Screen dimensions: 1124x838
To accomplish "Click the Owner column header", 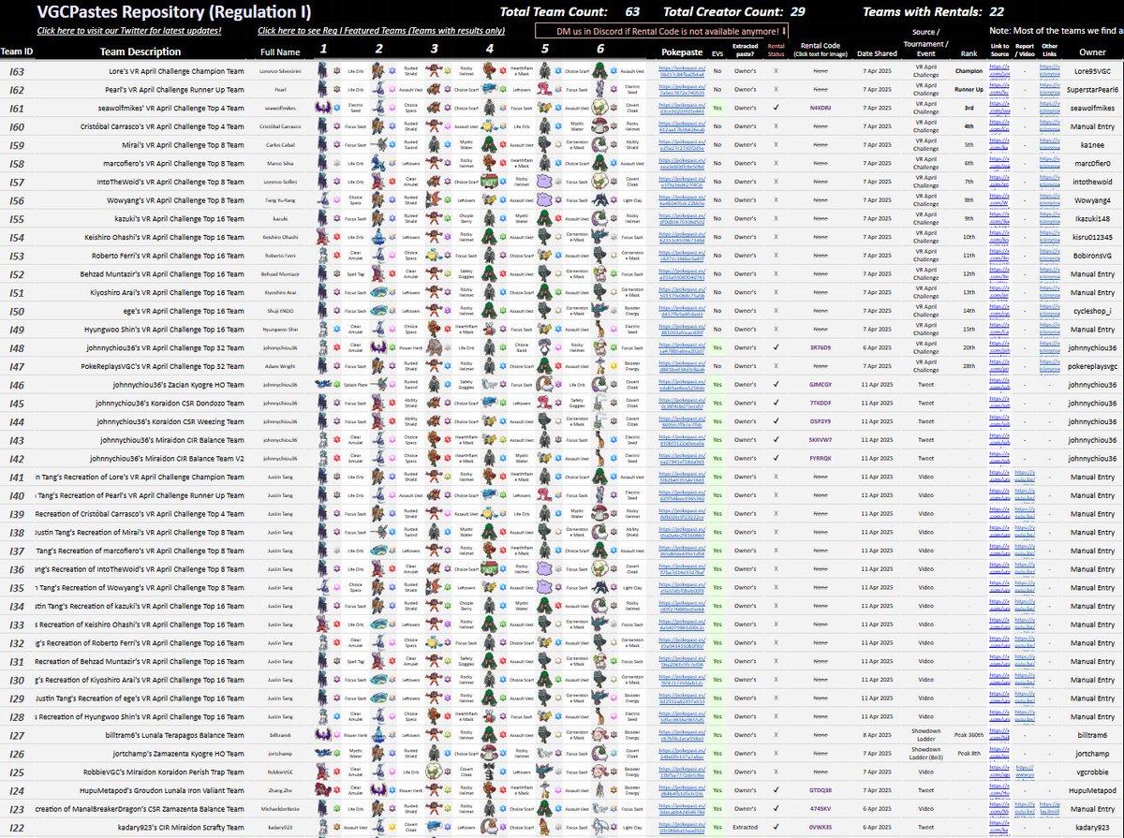I will pyautogui.click(x=1092, y=51).
